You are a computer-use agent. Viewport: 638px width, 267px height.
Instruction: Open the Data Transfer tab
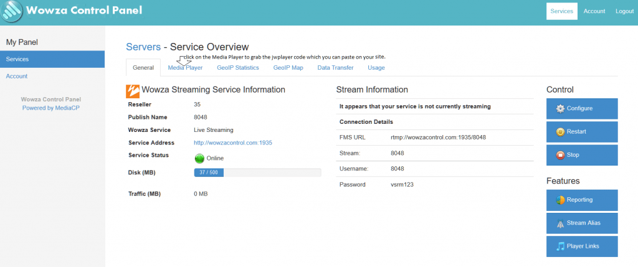[x=335, y=68]
